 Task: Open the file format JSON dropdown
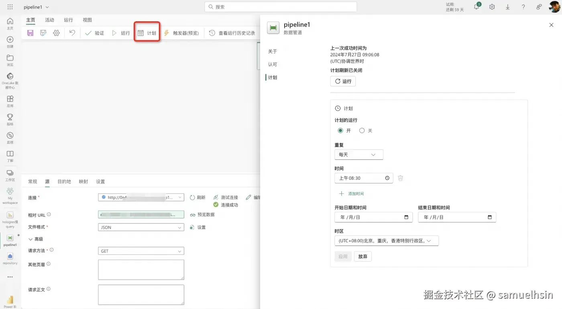[141, 227]
